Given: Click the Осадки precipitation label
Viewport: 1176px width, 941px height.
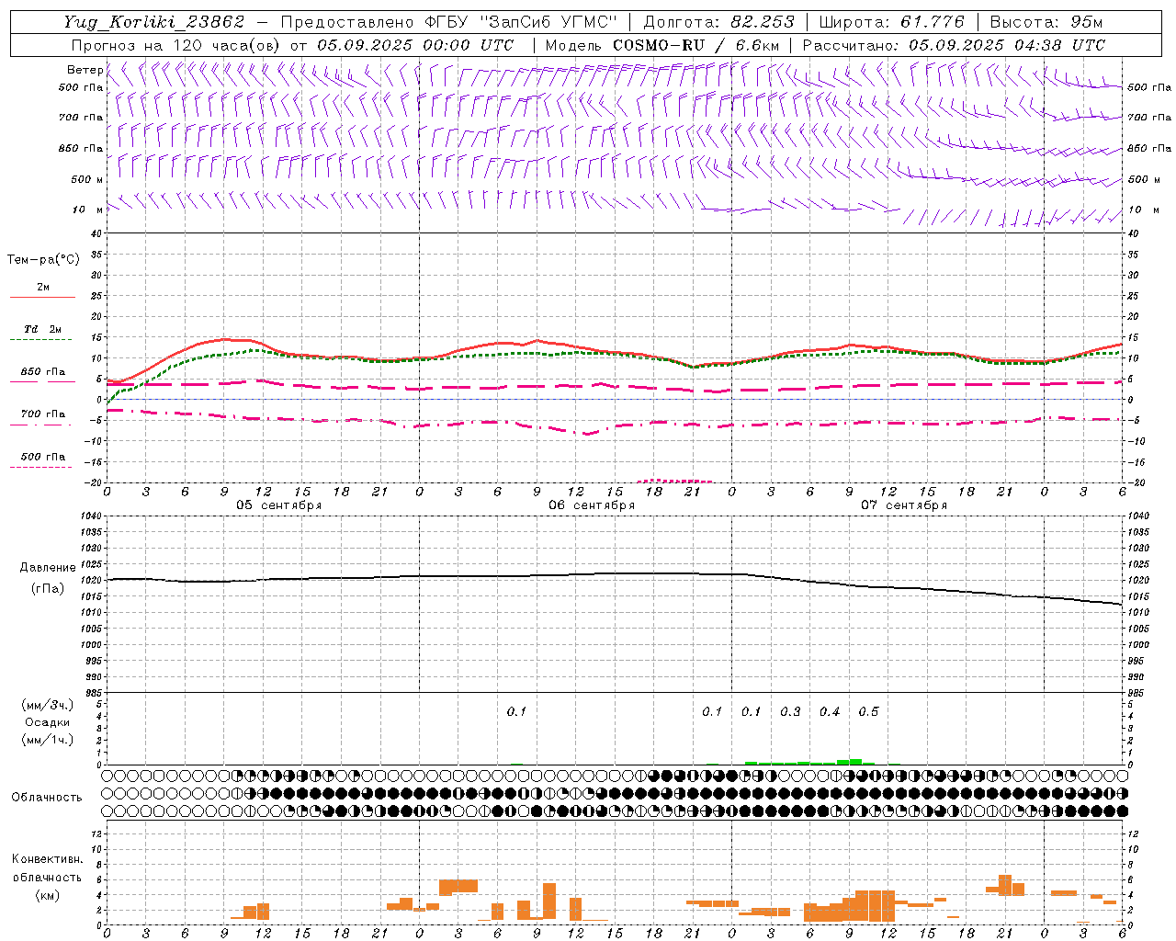Looking at the screenshot, I should pos(47,722).
